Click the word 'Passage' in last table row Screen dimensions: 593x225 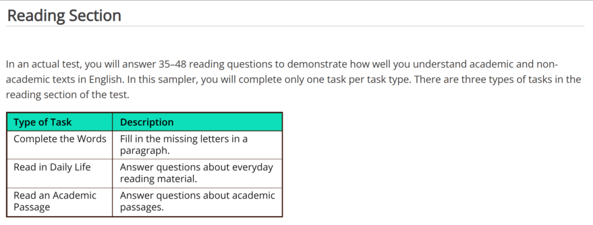pyautogui.click(x=32, y=207)
